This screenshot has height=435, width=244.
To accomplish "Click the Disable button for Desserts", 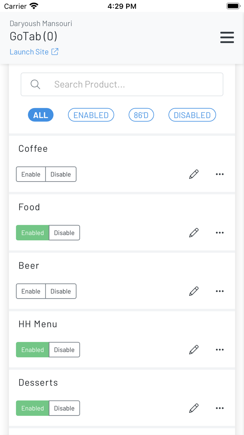I will [64, 408].
